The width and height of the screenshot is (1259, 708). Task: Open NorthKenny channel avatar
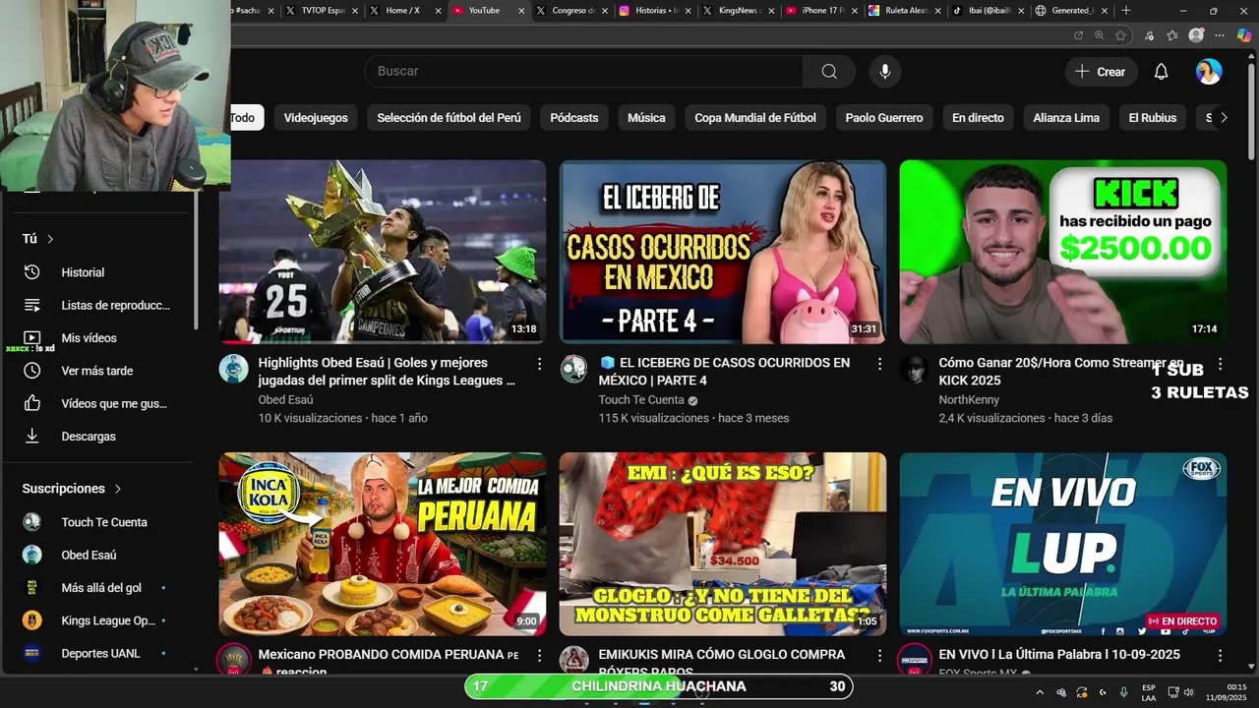coord(915,369)
